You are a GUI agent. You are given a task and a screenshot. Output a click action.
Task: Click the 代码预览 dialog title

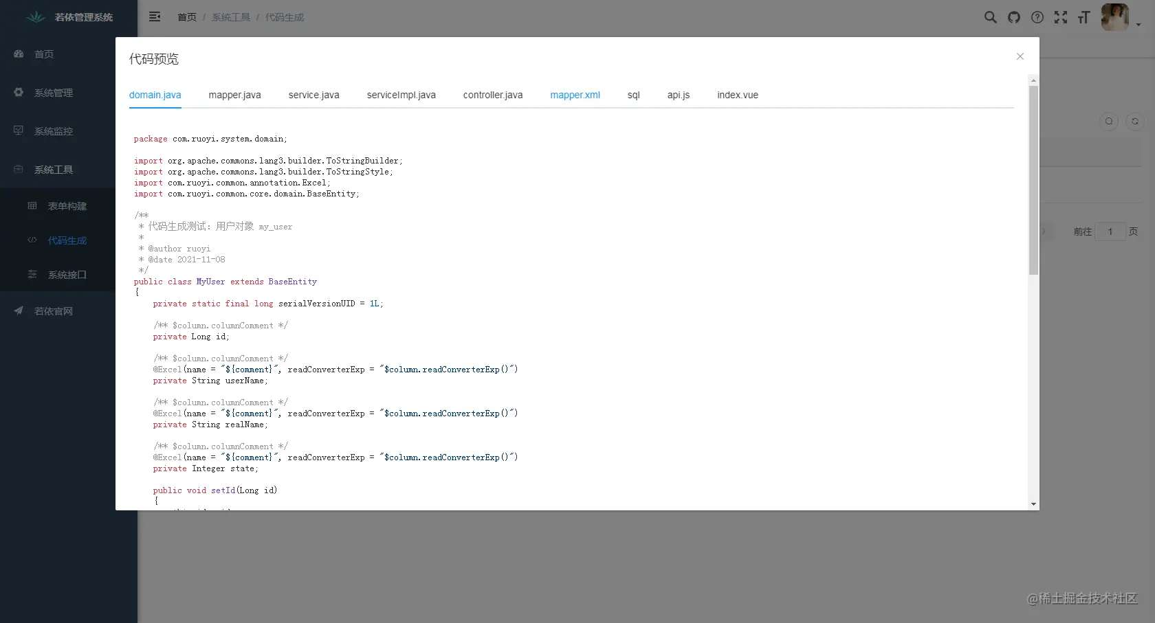tap(154, 59)
